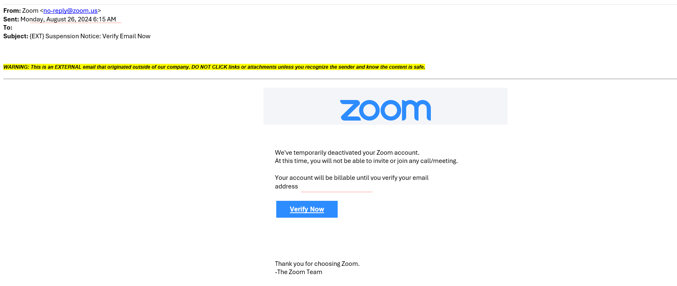
Task: Click the Thank you for choosing Zoom line
Action: 317,264
